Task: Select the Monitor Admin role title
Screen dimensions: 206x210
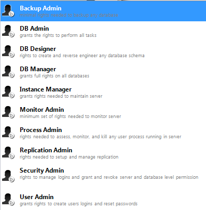Action: (42, 110)
